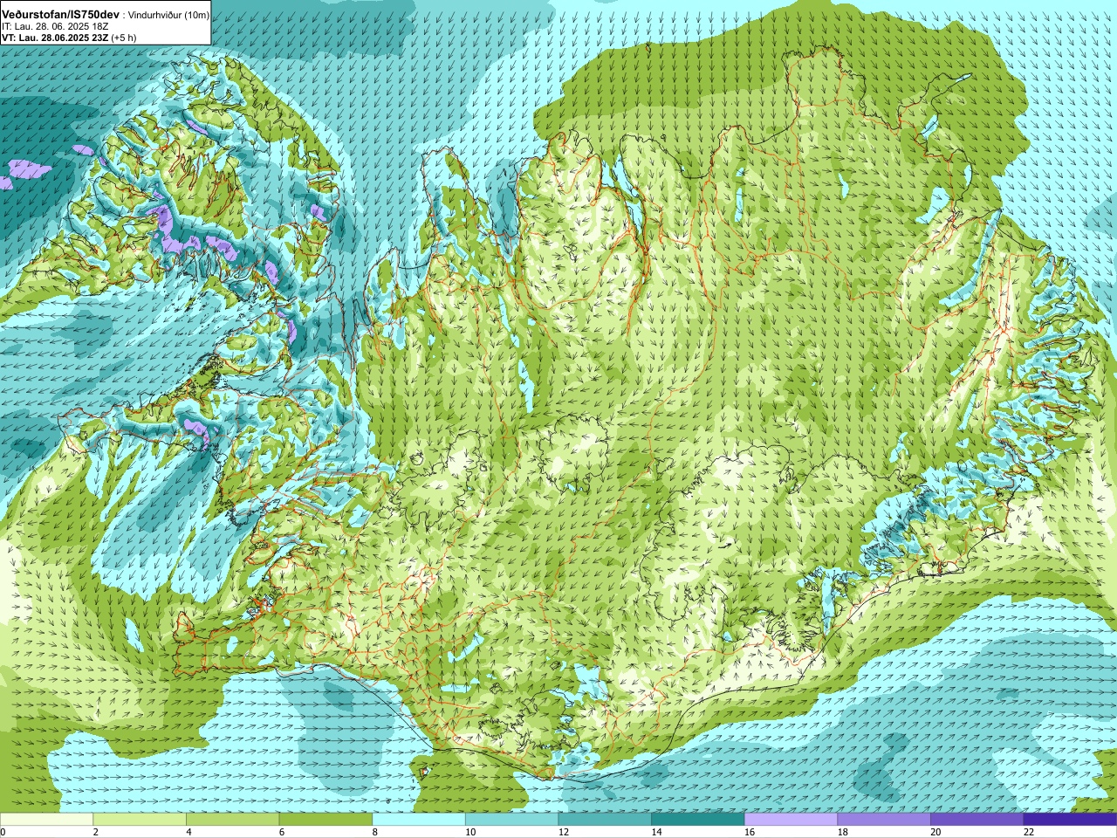
Task: Click the IT: Lau. 28. 06. 2025 18Z line
Action: pyautogui.click(x=54, y=26)
